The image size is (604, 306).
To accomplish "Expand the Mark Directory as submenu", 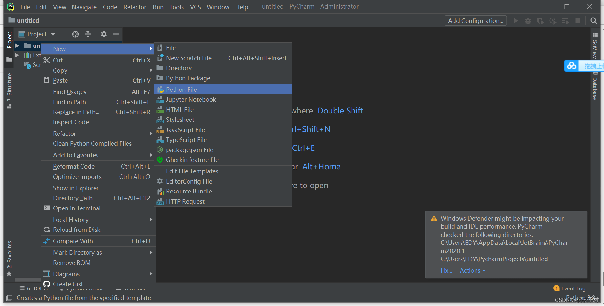I will (98, 252).
